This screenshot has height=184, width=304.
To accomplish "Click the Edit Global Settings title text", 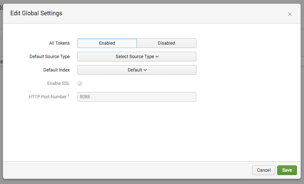I will pyautogui.click(x=36, y=13).
